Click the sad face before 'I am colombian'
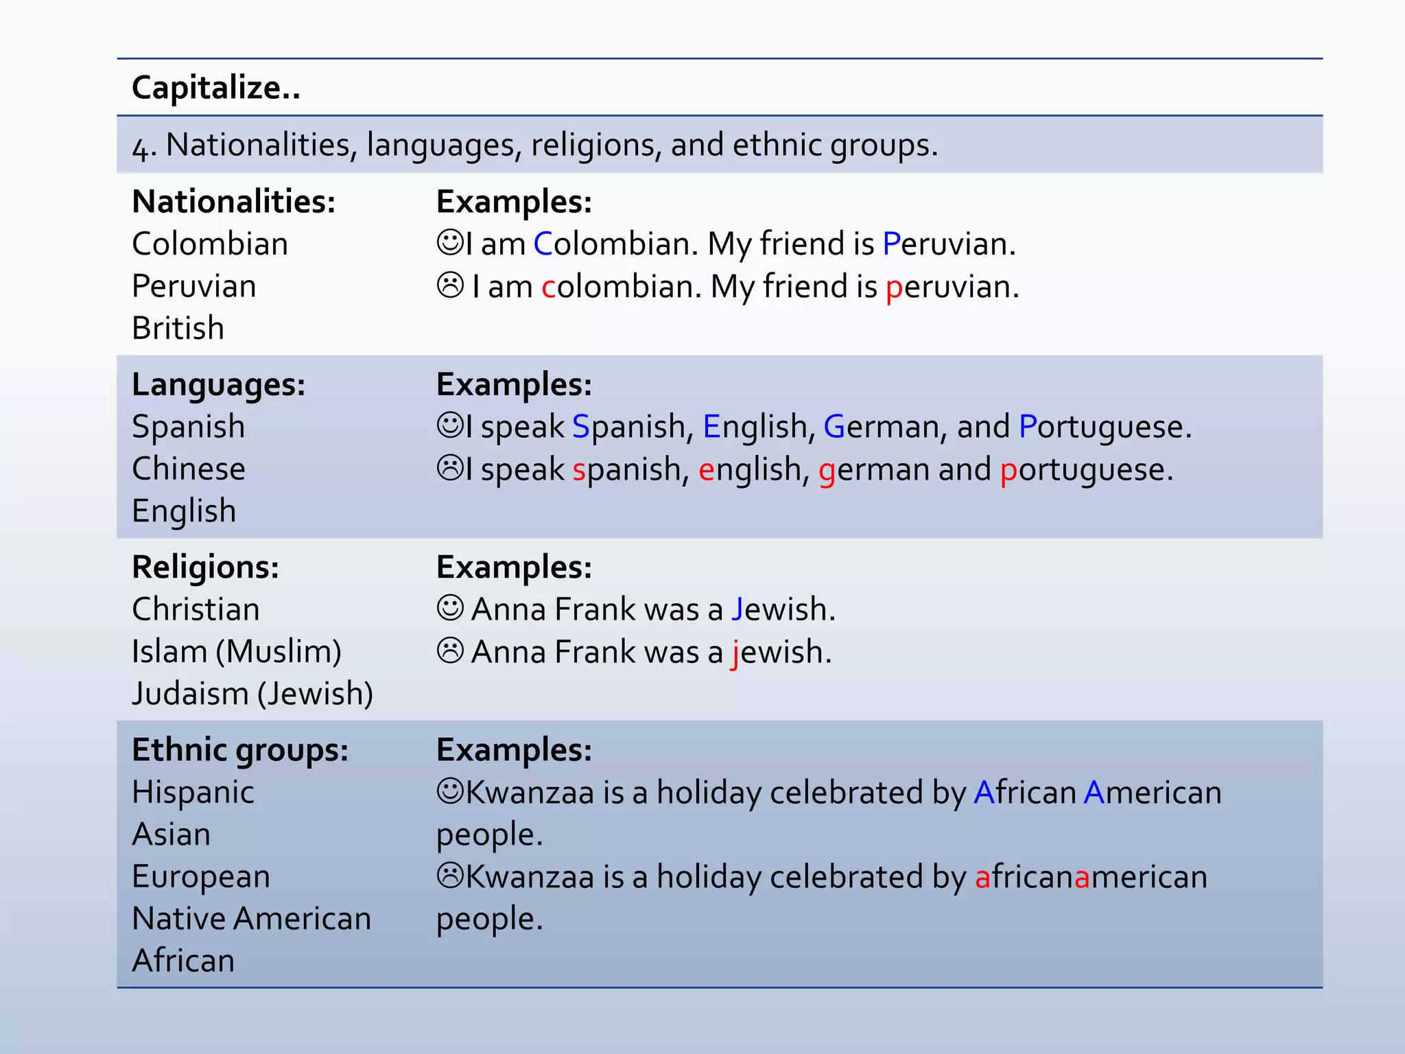This screenshot has height=1054, width=1405. (450, 285)
